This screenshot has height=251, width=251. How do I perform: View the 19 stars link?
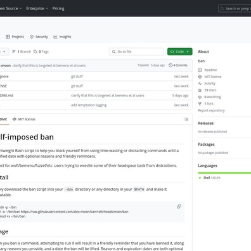210,90
